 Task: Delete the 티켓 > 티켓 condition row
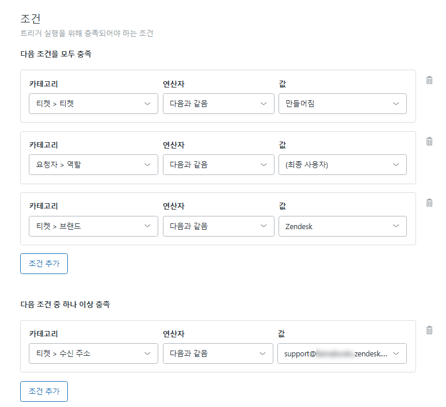pos(429,80)
